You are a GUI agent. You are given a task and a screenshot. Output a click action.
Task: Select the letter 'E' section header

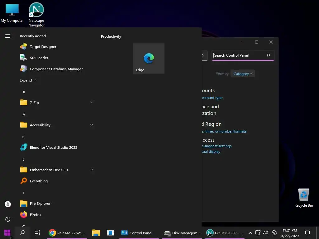click(x=23, y=159)
